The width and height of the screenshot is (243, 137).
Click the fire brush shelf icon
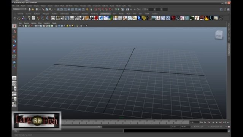[206, 18]
